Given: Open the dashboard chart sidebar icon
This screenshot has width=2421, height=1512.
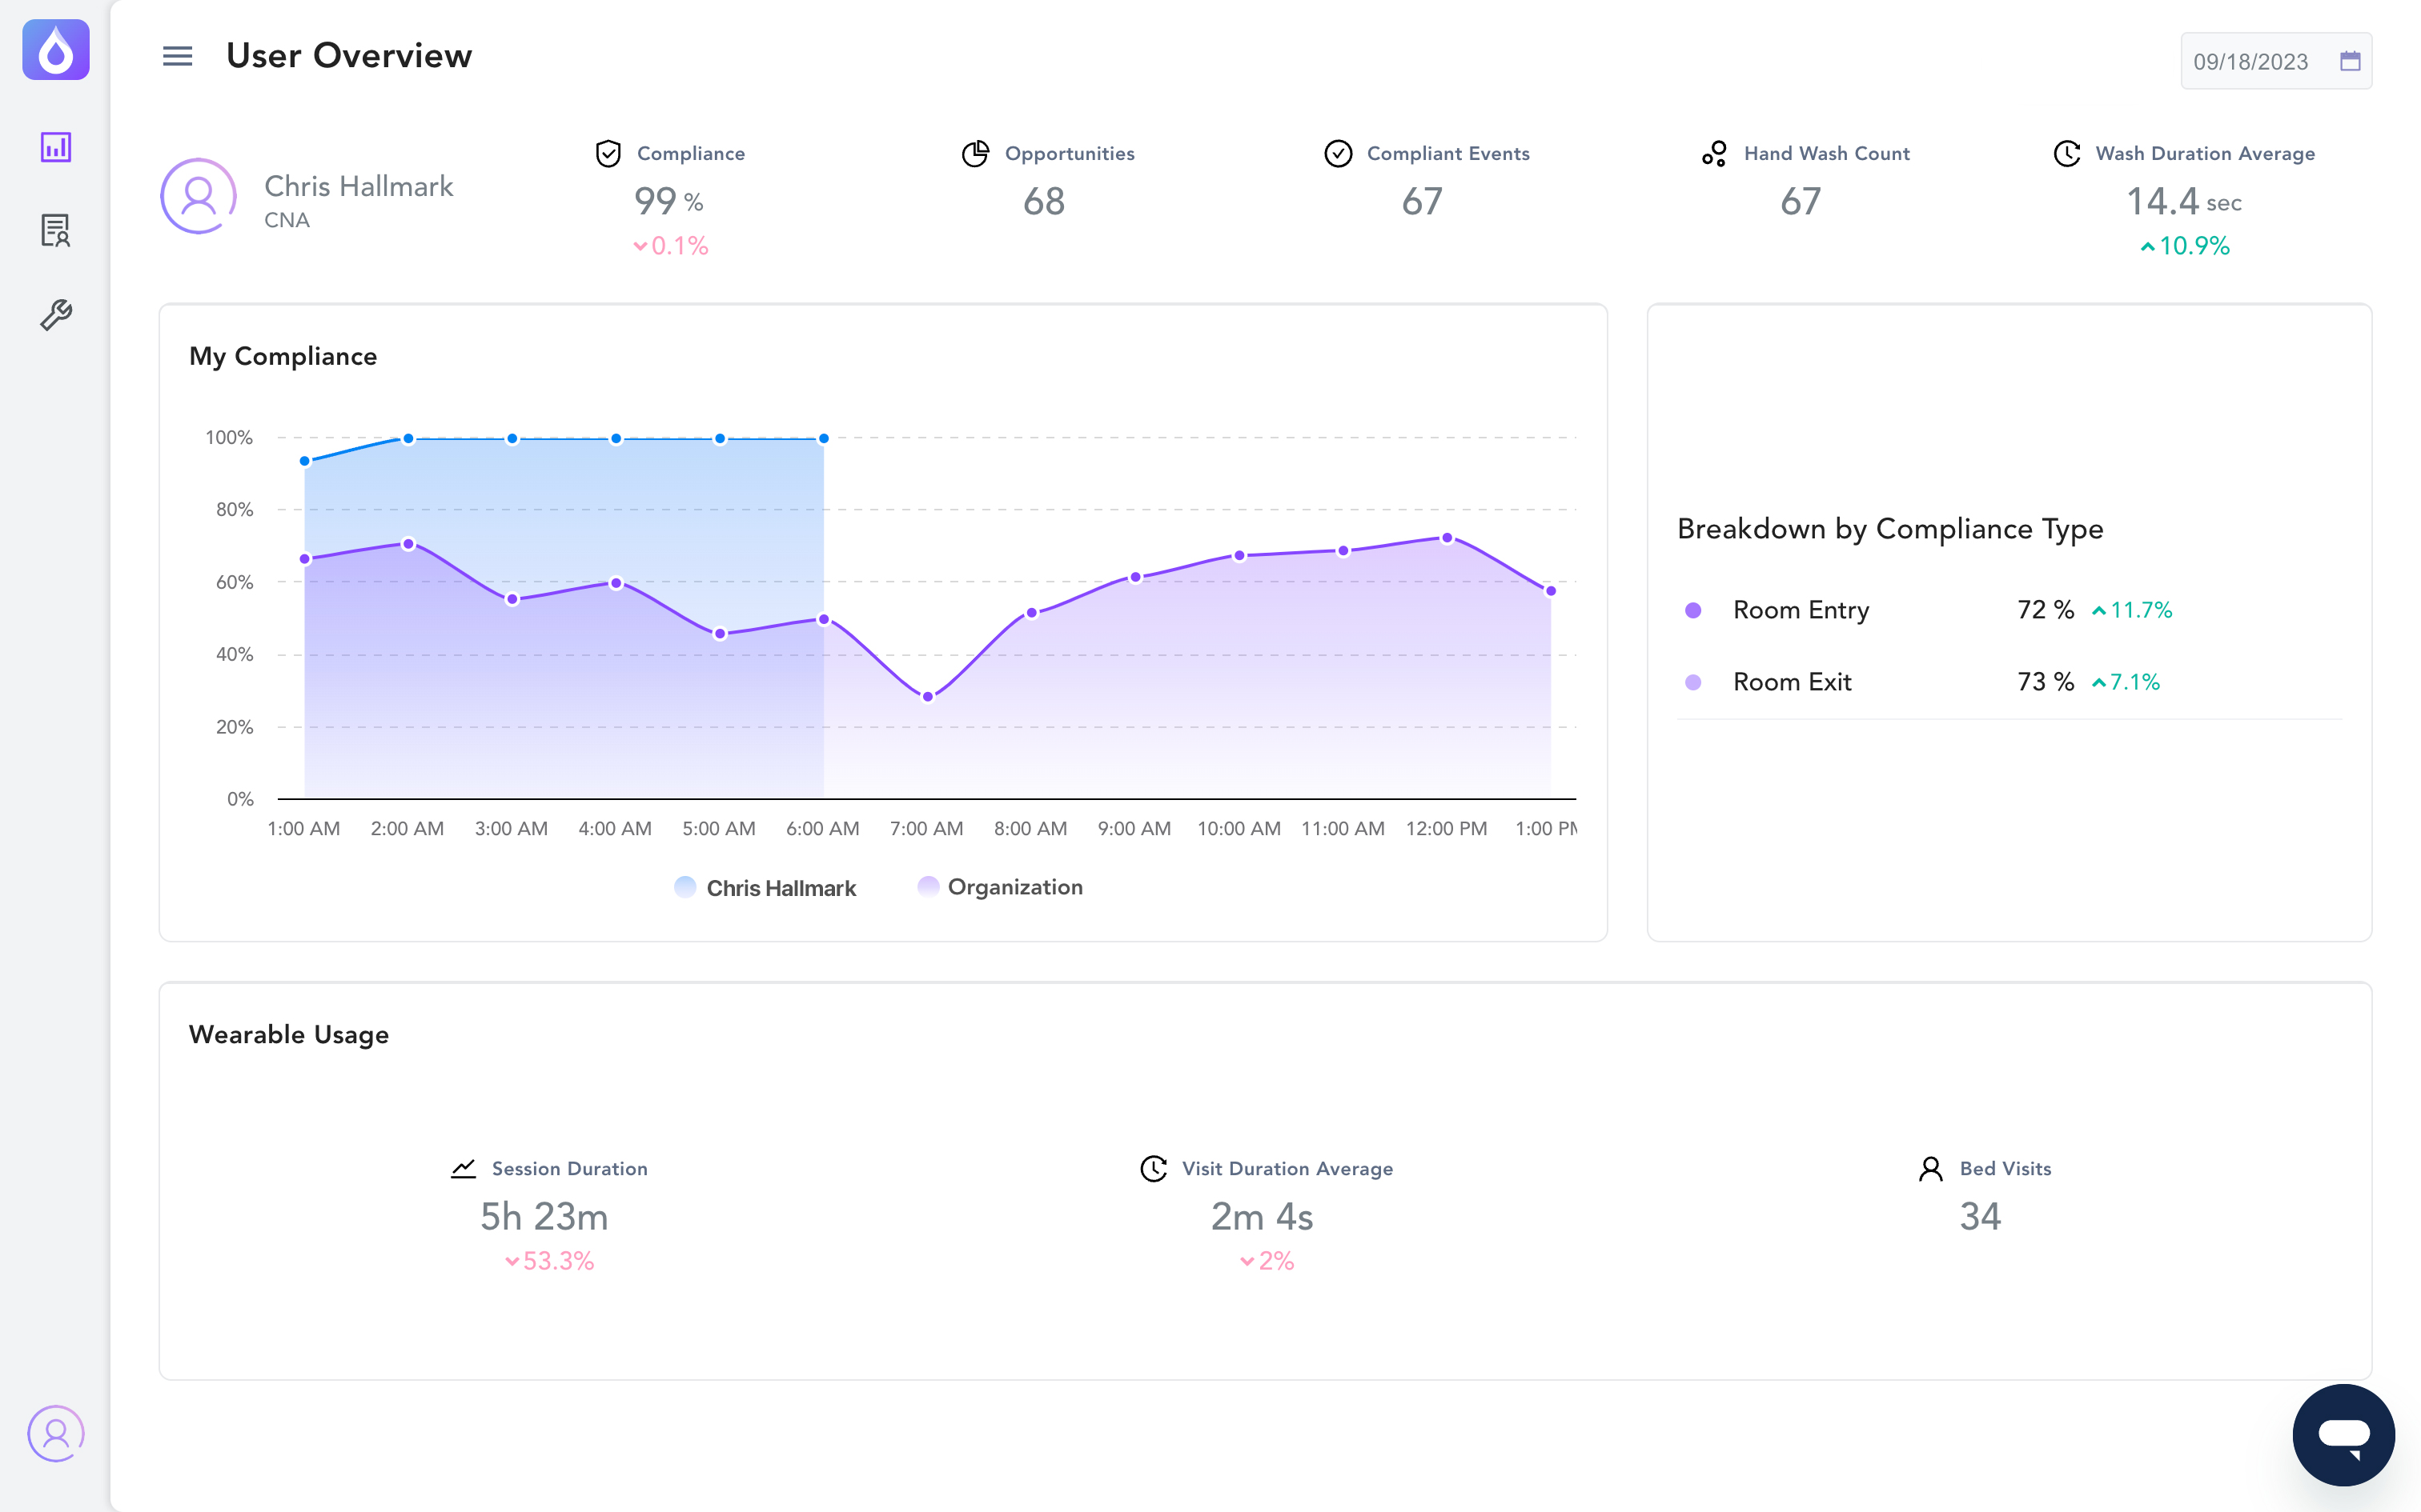Looking at the screenshot, I should click(x=56, y=147).
